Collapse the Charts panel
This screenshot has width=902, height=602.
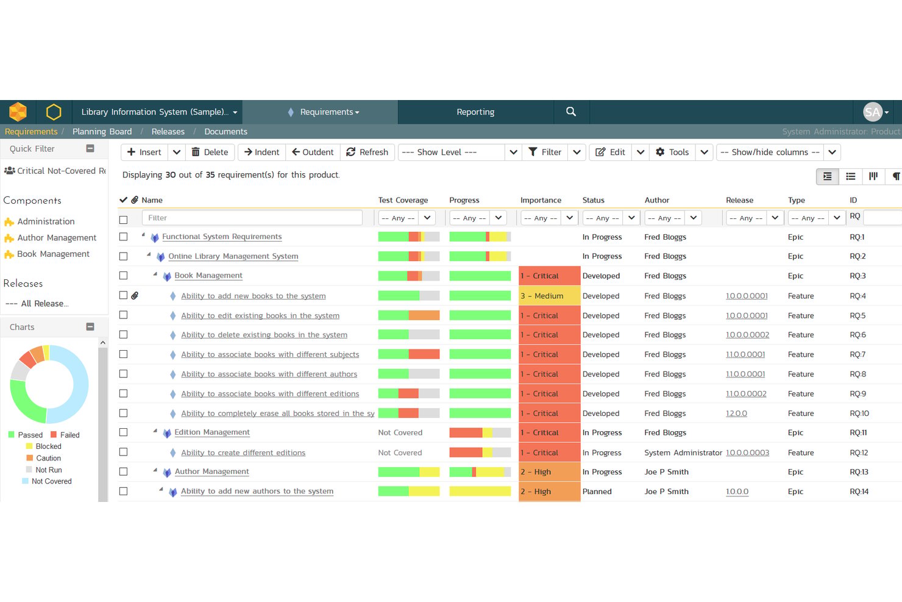(x=90, y=327)
